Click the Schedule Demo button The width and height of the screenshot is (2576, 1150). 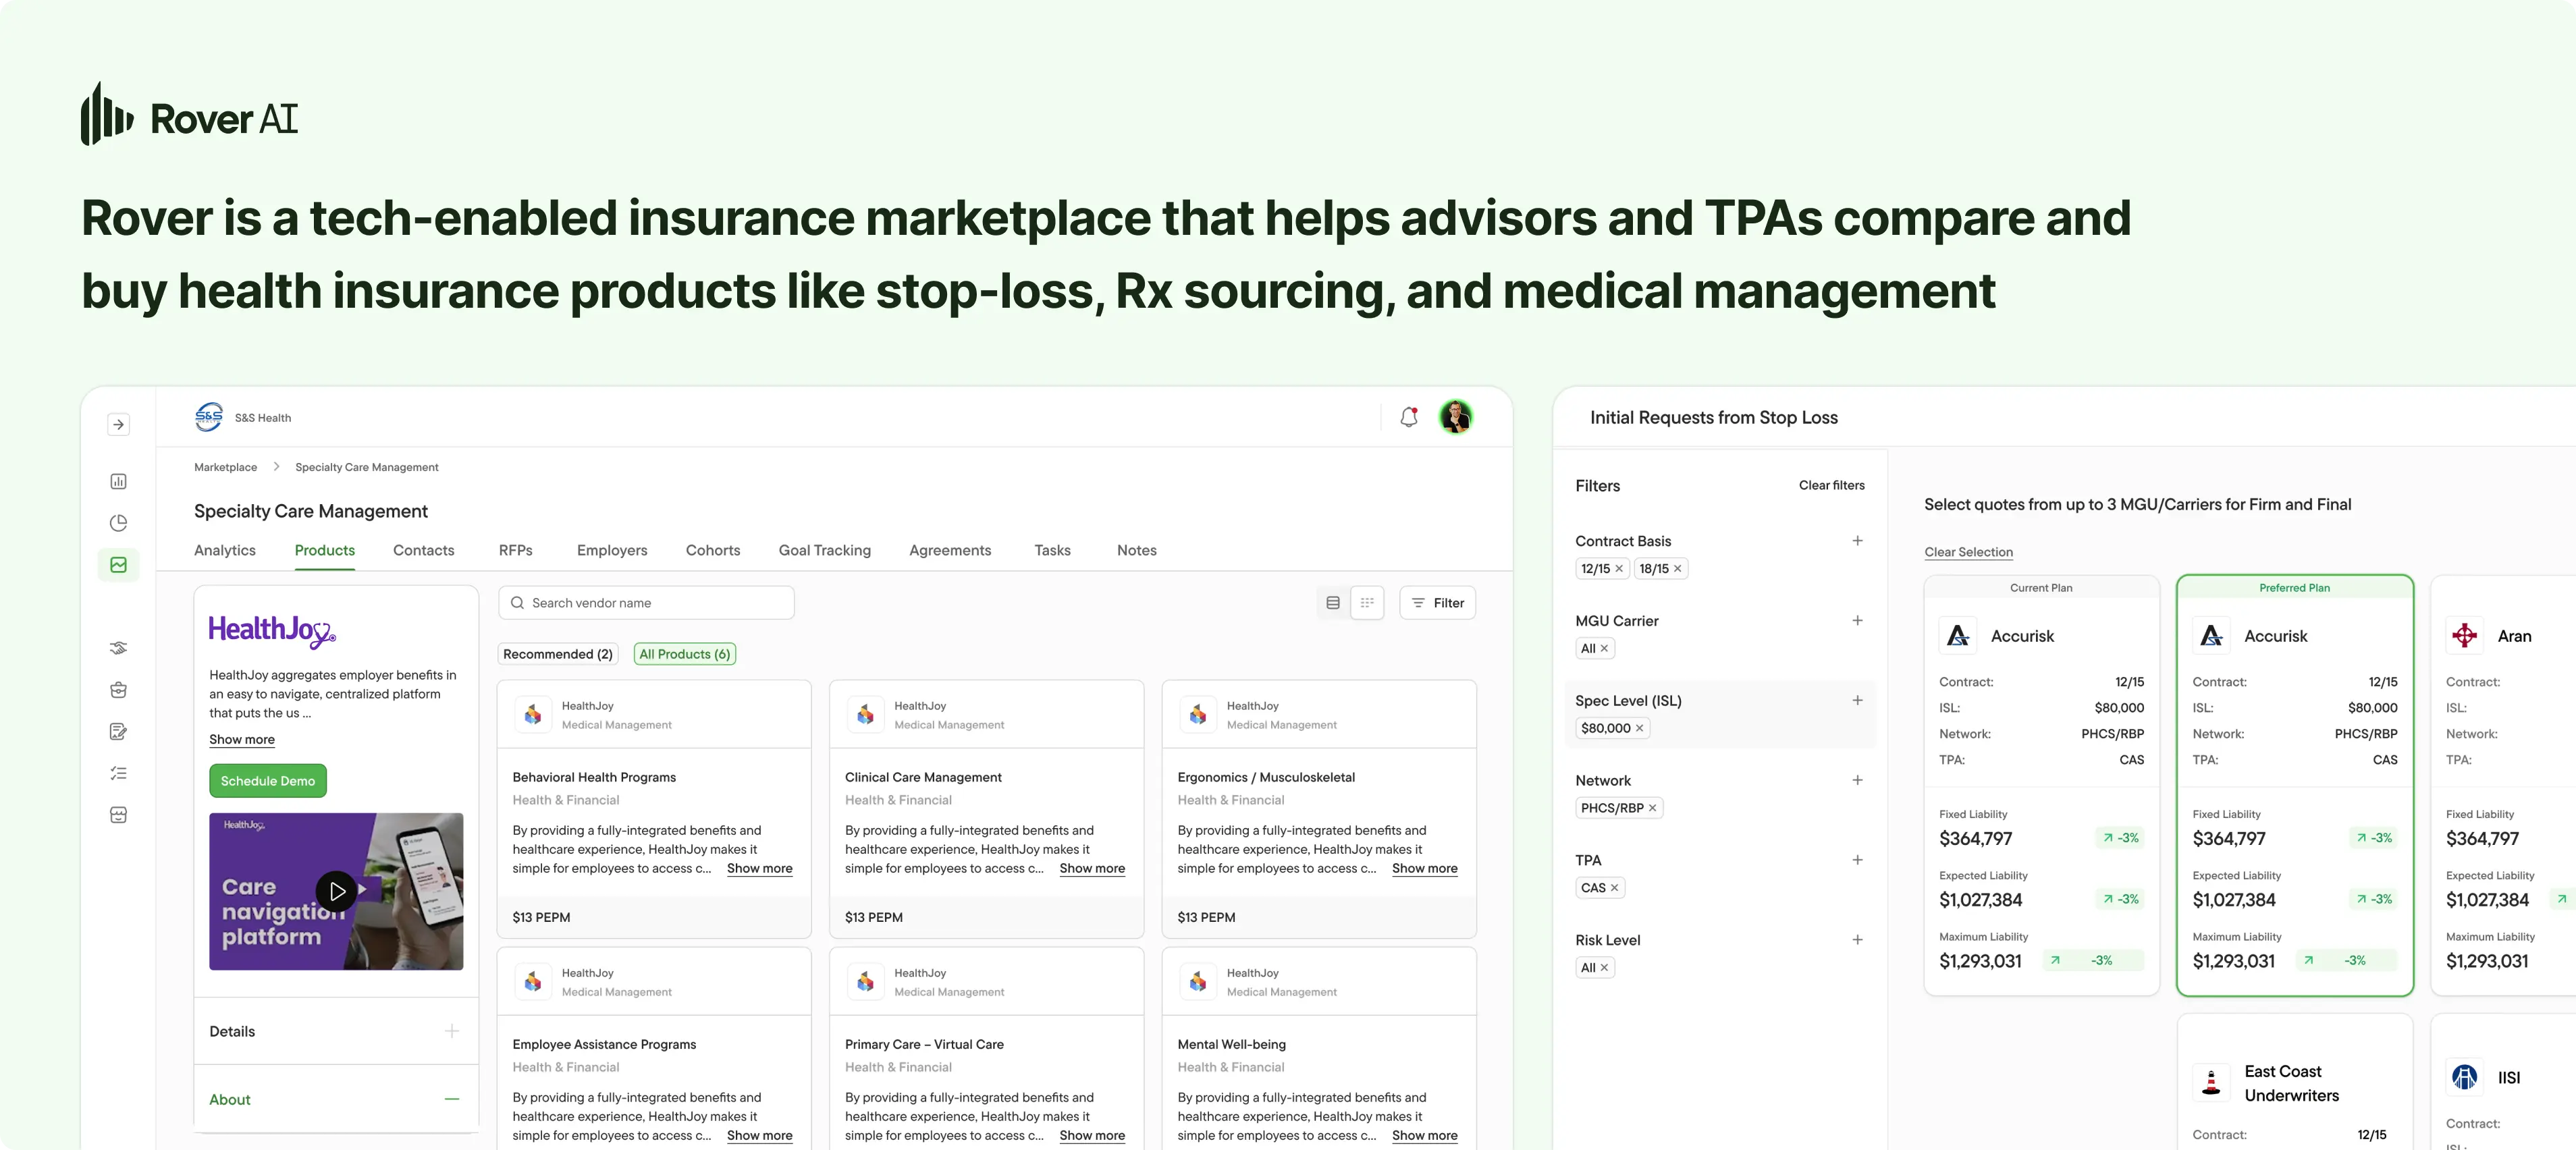click(267, 781)
